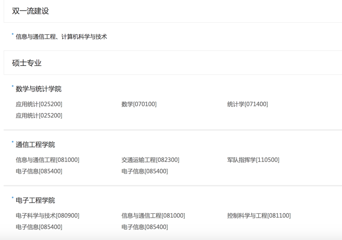Open the 控制科学与工程[081100] major
342x240 pixels.
[x=259, y=216]
